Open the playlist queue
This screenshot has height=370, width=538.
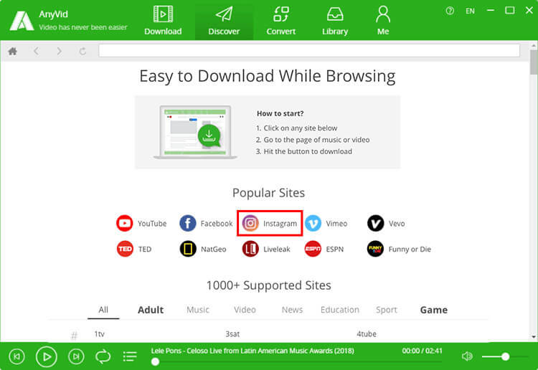(x=130, y=356)
